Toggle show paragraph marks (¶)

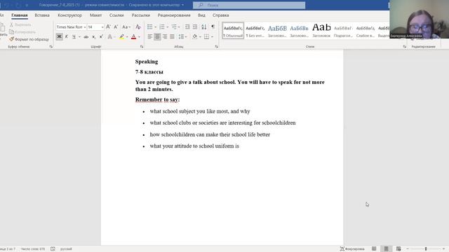213,27
